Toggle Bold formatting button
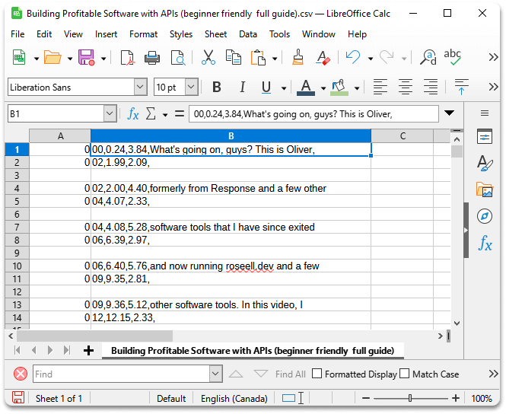The height and width of the screenshot is (414, 506). [217, 88]
